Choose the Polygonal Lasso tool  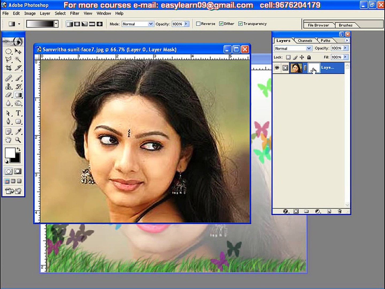[x=9, y=59]
